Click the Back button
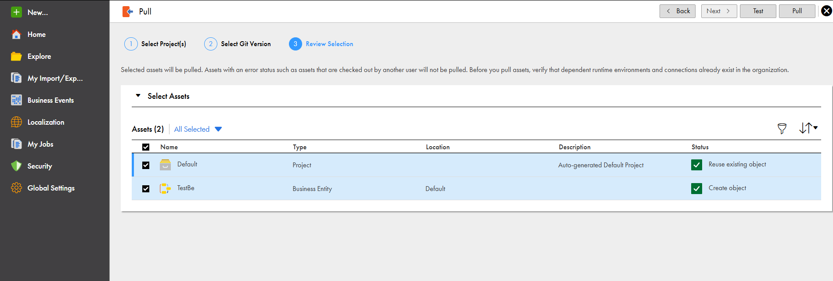Screen dimensions: 833x281 [x=678, y=11]
